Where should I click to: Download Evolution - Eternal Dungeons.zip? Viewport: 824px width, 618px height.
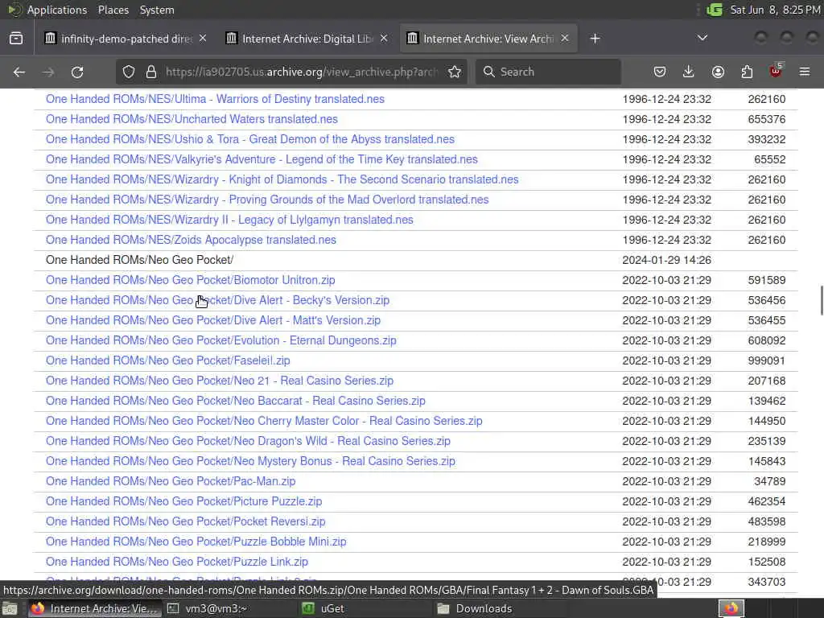pos(221,340)
